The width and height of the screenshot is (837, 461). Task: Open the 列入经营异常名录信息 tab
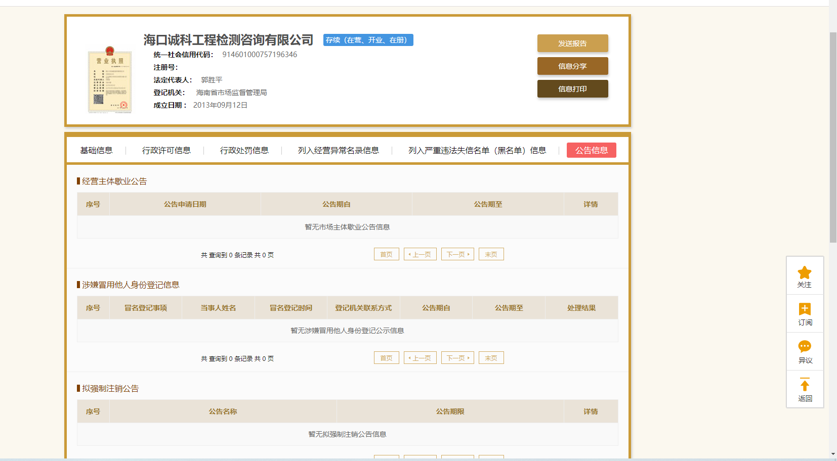point(338,150)
